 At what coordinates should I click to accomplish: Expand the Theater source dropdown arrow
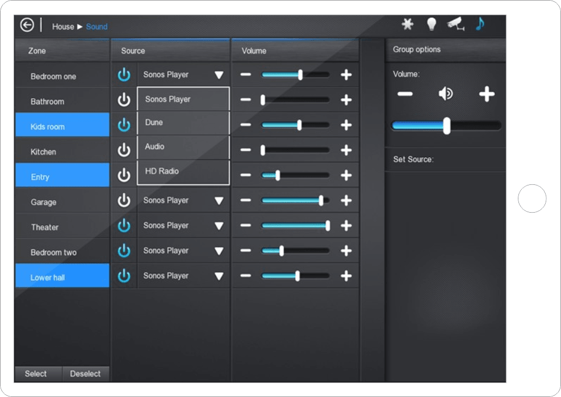point(219,226)
